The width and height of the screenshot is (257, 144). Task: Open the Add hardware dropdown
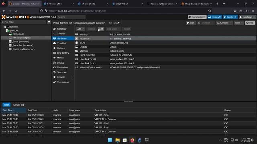80,29
